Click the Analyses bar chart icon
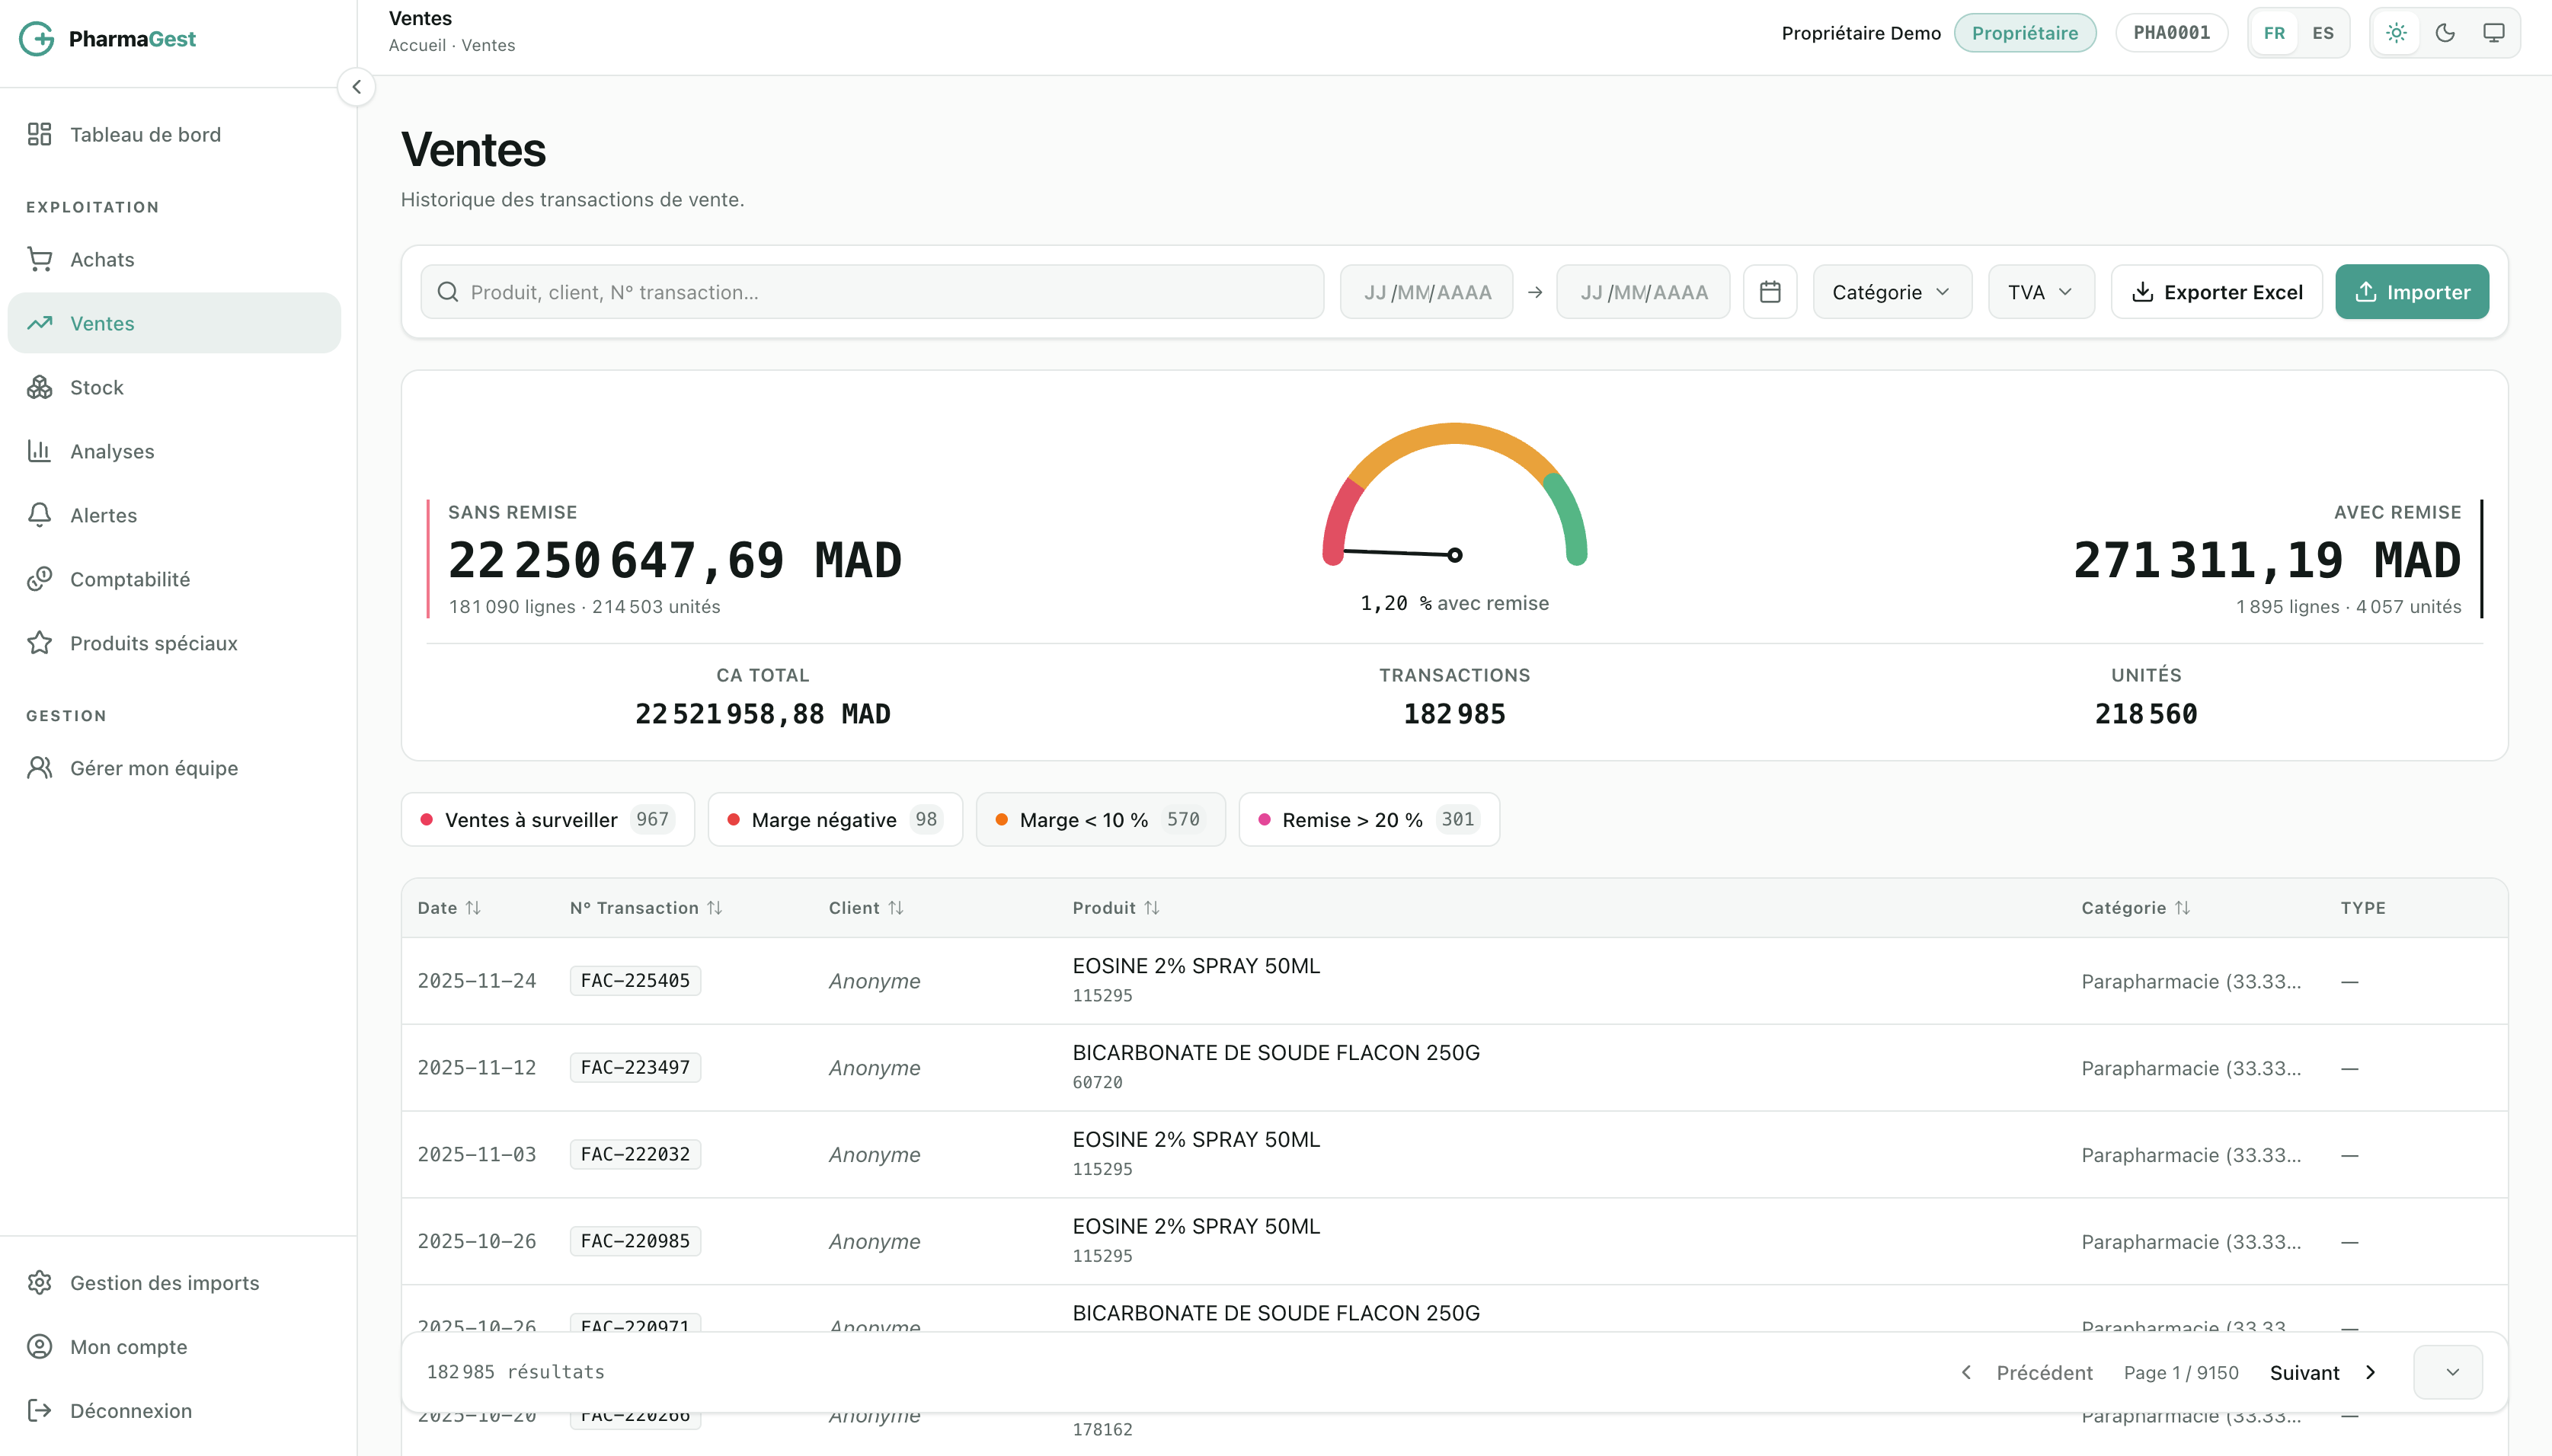The height and width of the screenshot is (1456, 2552). (x=40, y=451)
